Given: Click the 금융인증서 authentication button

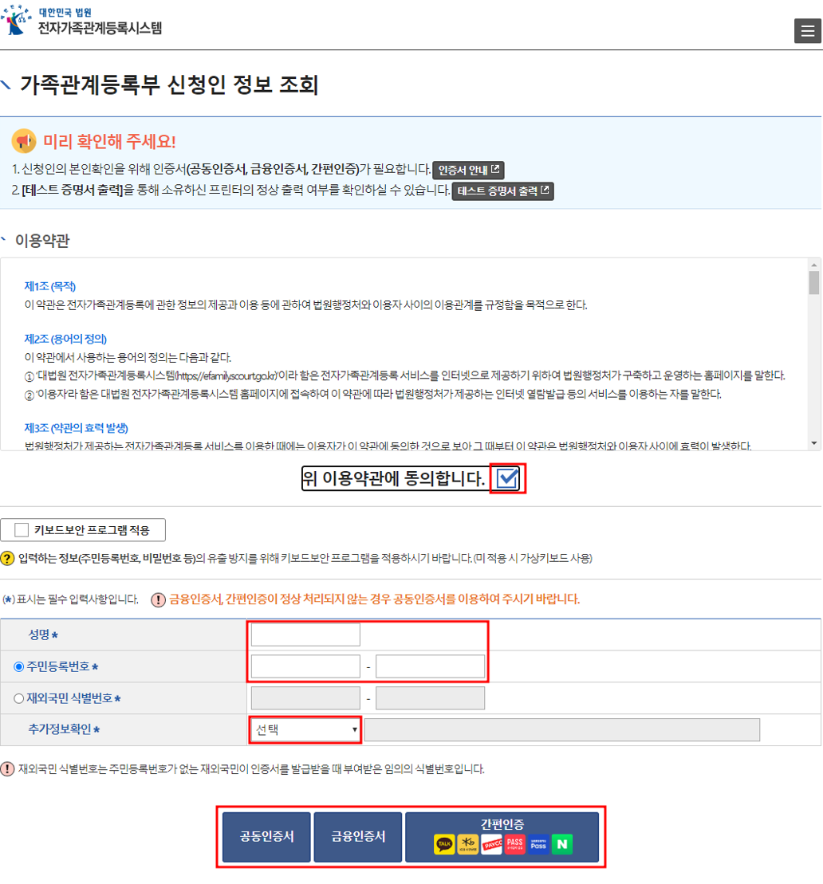Looking at the screenshot, I should [357, 837].
